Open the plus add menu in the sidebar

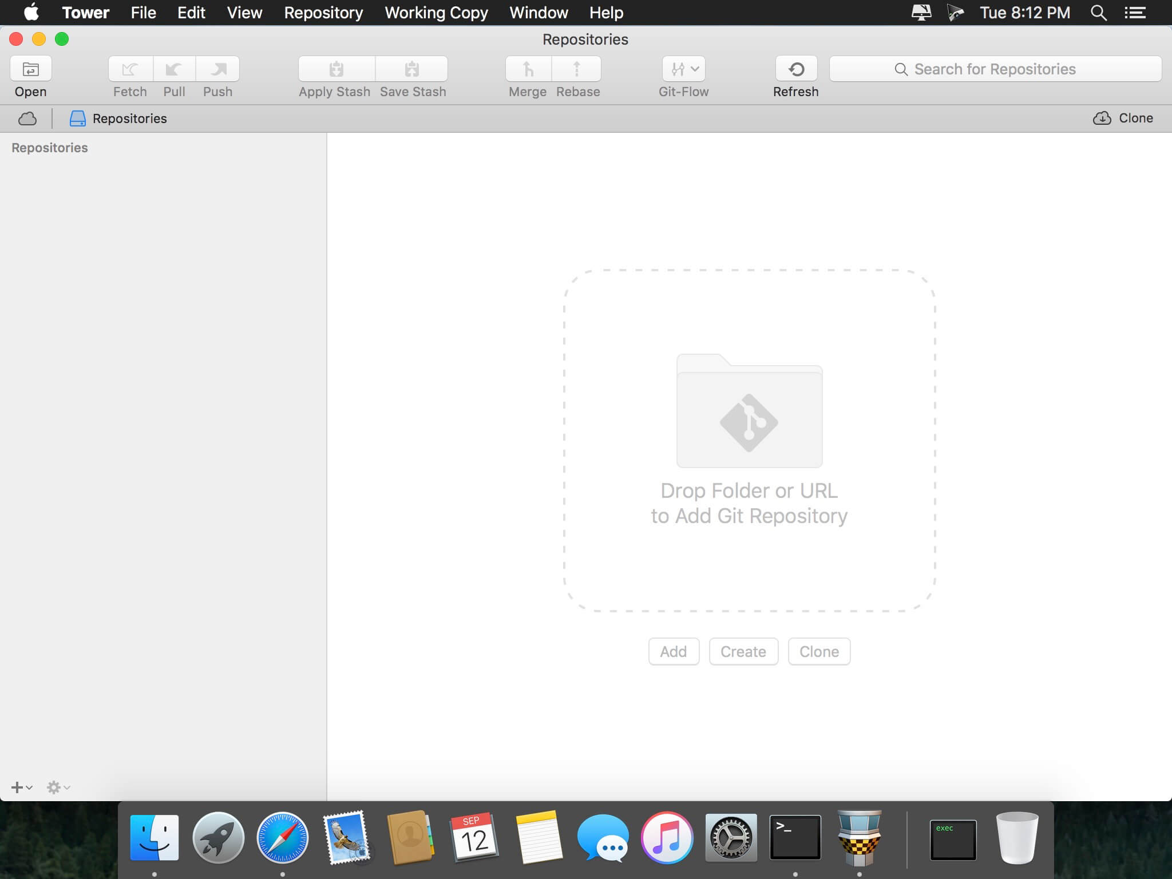tap(22, 787)
